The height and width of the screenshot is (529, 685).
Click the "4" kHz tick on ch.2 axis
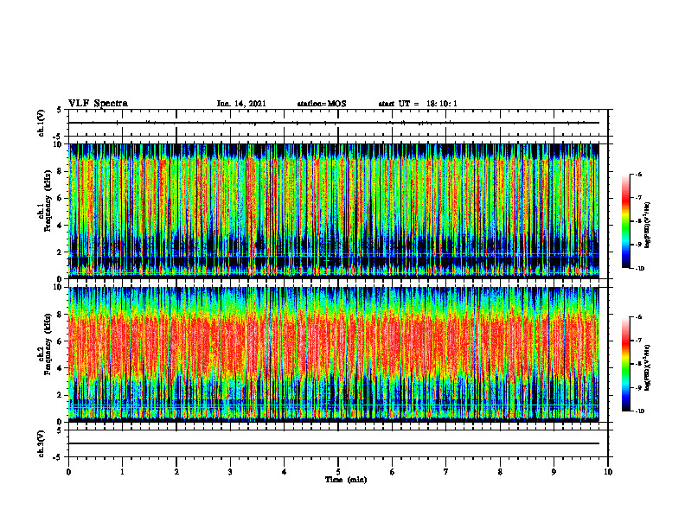click(x=61, y=368)
